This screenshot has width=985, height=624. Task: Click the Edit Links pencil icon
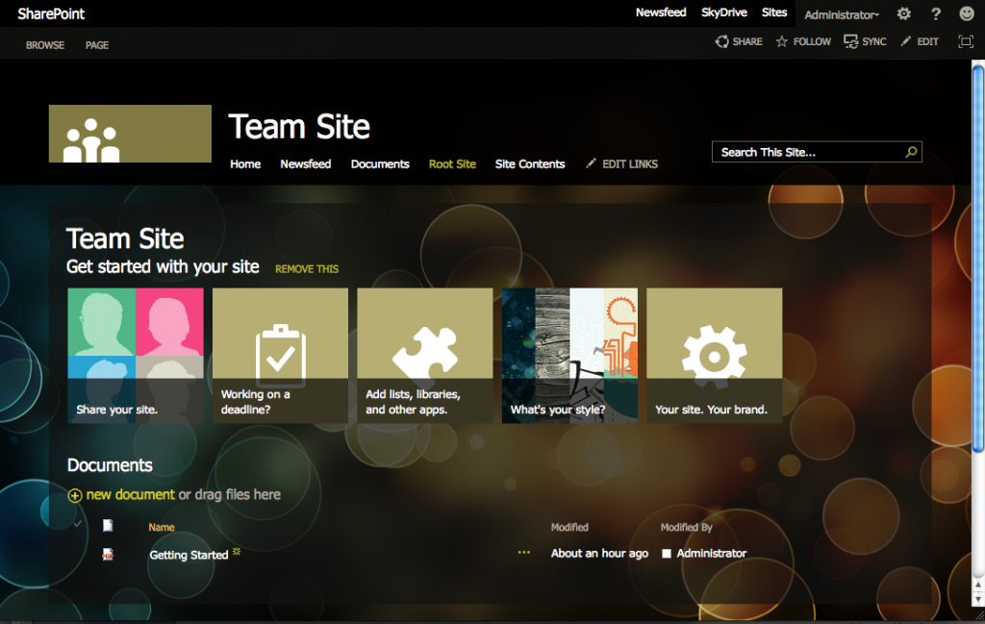[x=591, y=163]
